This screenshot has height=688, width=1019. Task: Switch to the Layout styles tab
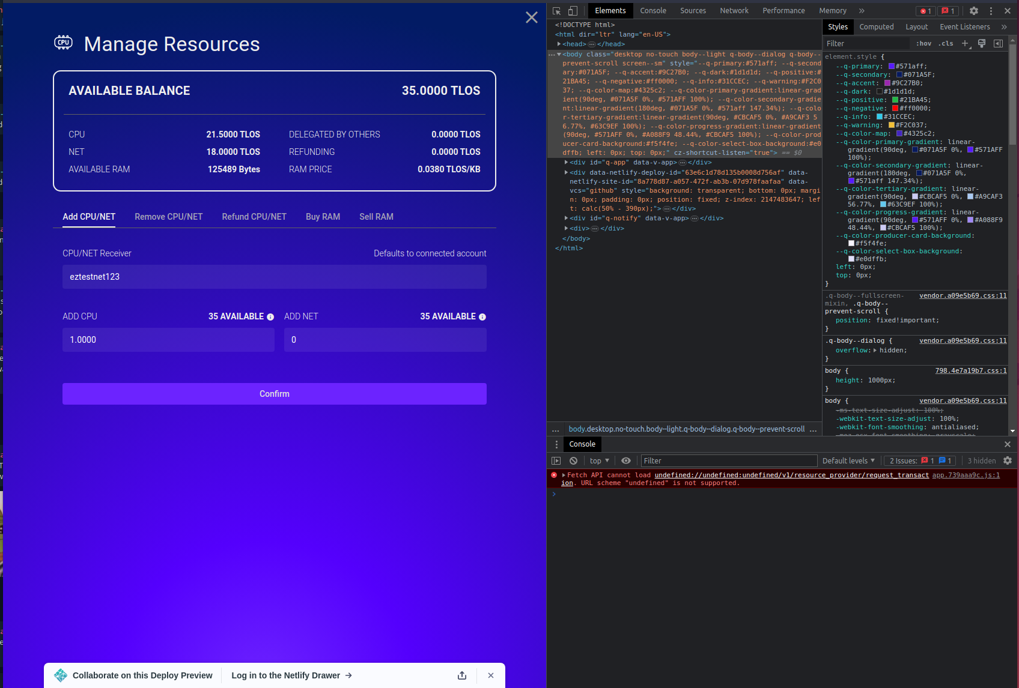[916, 27]
